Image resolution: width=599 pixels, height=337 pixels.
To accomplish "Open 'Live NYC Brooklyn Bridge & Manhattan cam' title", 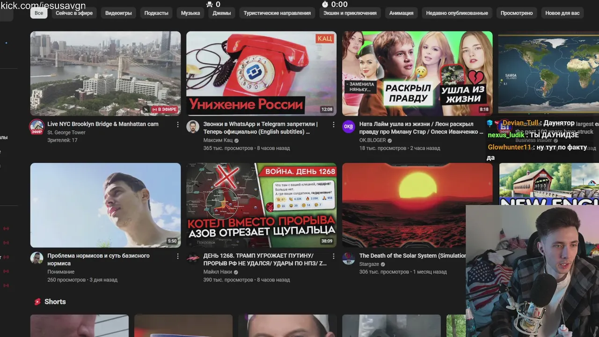I will tap(103, 124).
